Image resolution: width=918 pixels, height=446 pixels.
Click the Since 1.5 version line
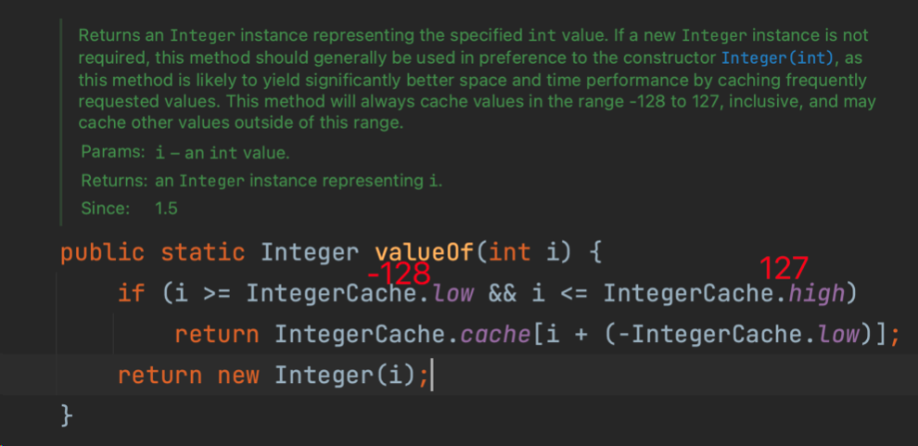(x=128, y=208)
